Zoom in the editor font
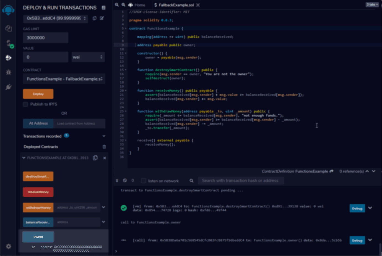This screenshot has width=382, height=256. [123, 5]
